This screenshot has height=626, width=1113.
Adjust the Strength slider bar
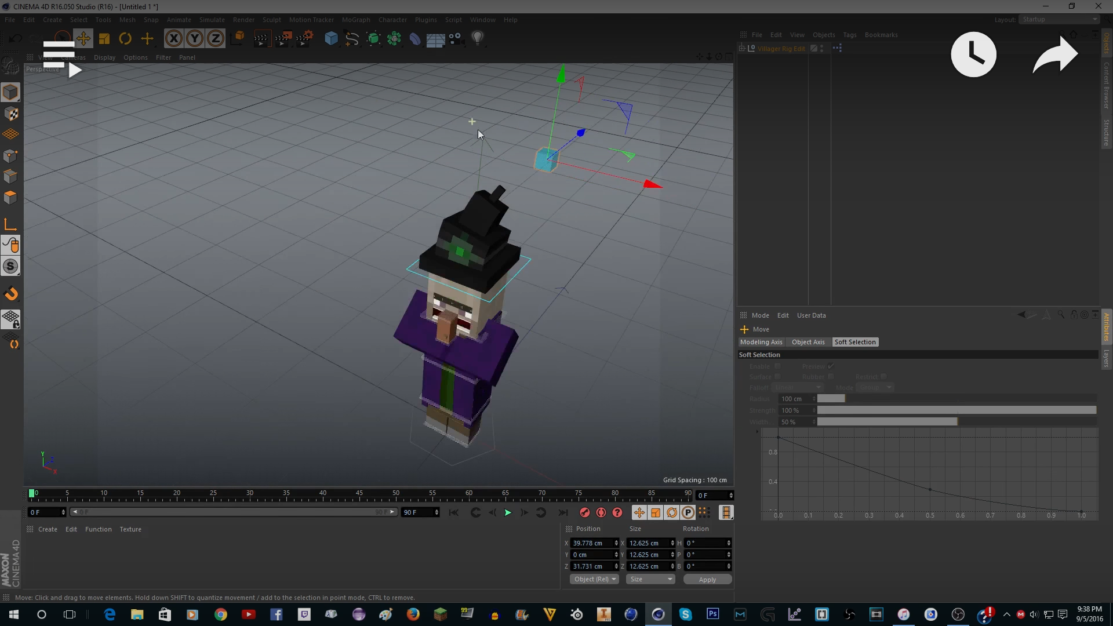tap(956, 410)
